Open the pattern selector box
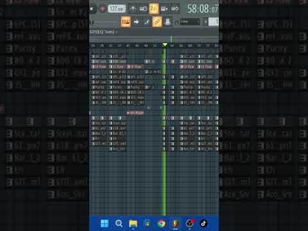This screenshot has width=308, height=231. [x=214, y=22]
